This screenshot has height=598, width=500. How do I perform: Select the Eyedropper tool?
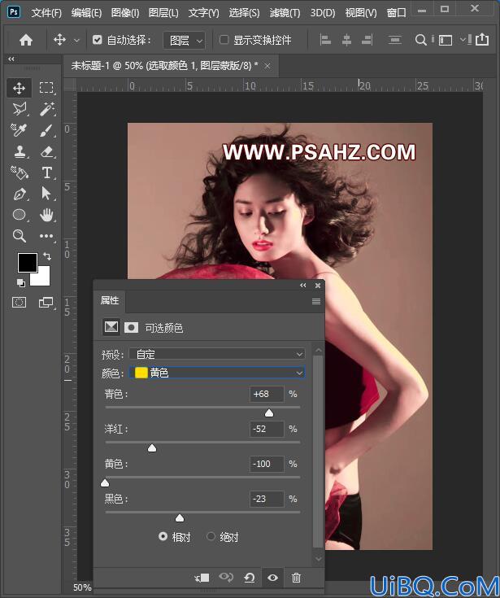19,130
